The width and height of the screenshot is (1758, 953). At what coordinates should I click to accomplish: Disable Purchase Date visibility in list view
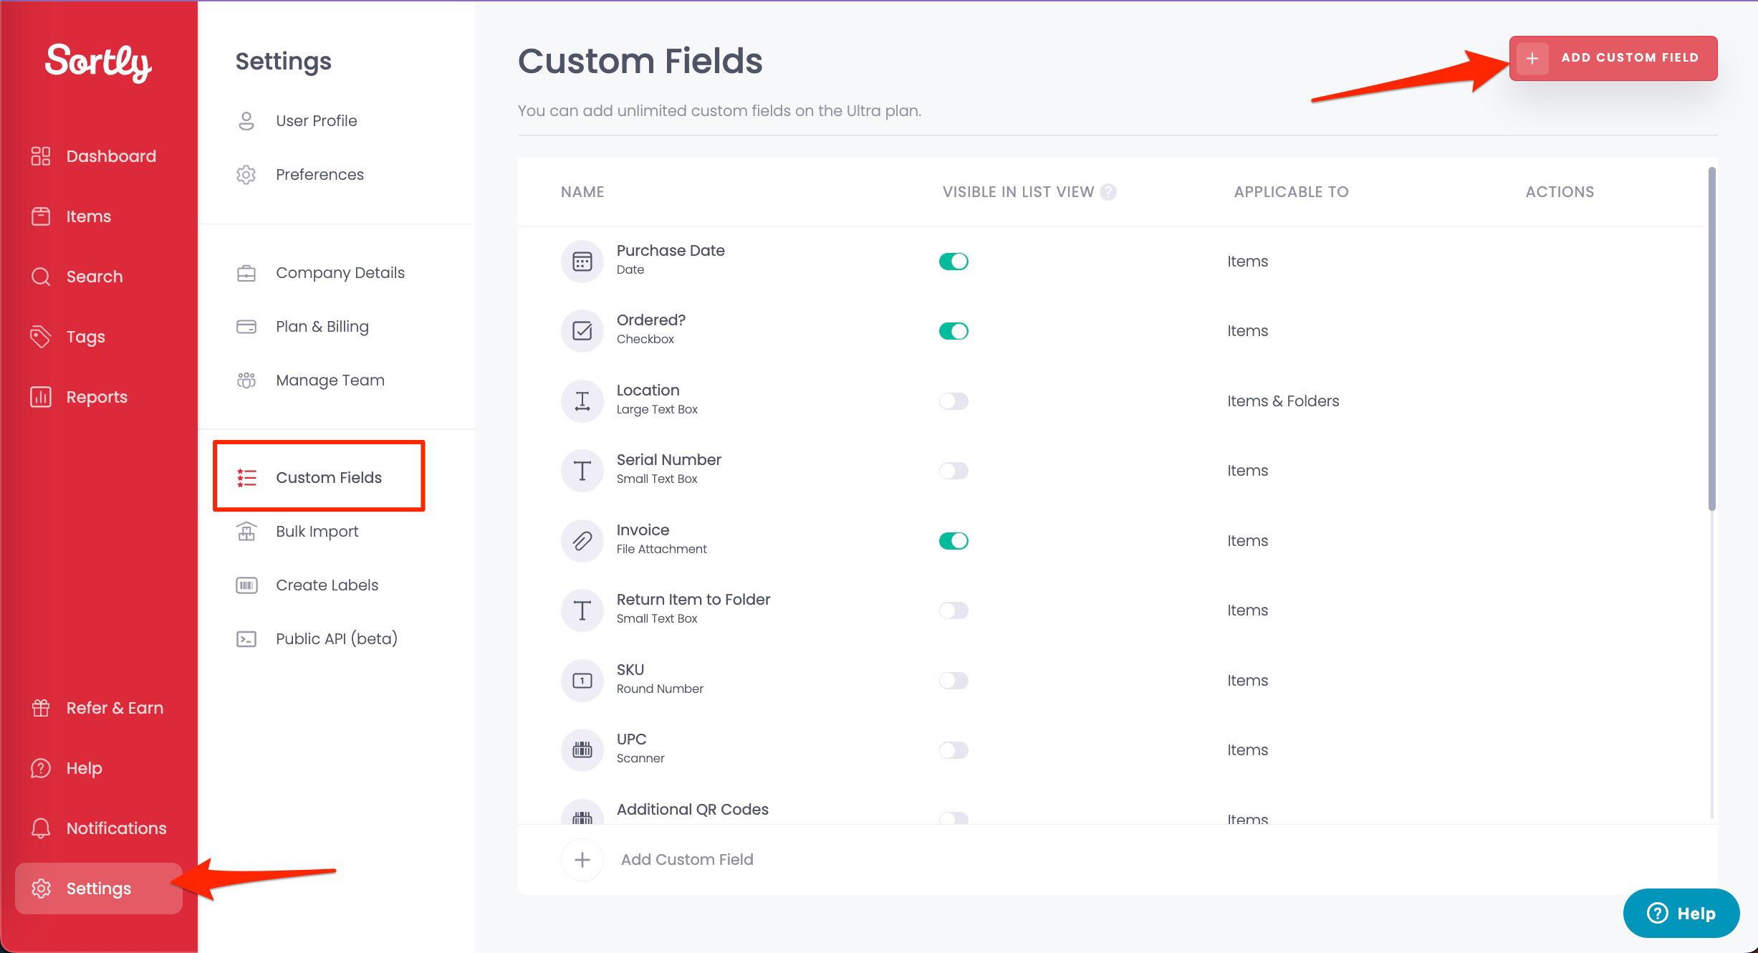(x=954, y=261)
